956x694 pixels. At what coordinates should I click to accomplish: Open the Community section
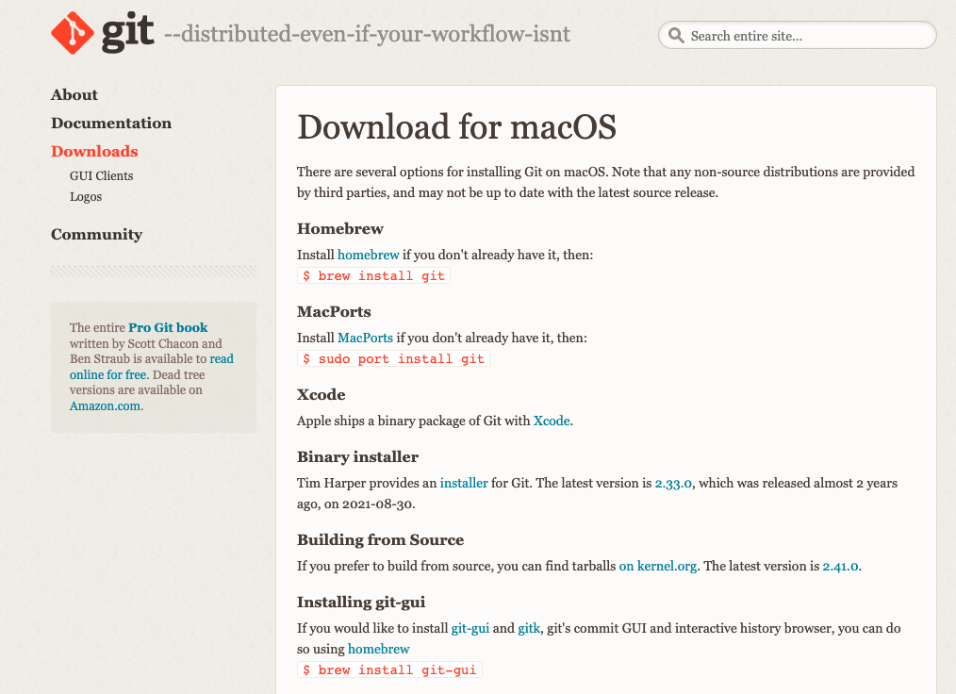point(96,234)
